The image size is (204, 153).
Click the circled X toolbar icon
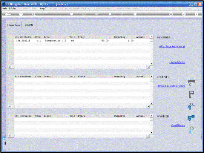coord(196,14)
